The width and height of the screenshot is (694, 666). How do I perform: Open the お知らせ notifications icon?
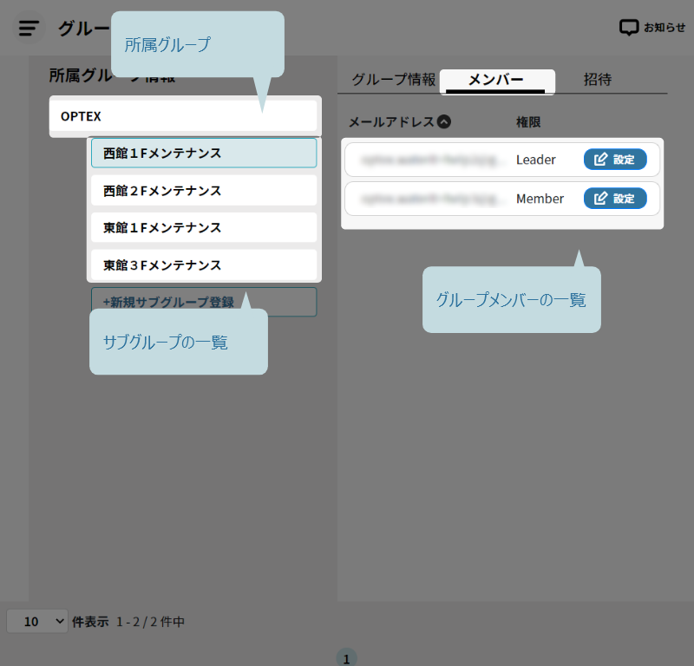[x=628, y=28]
